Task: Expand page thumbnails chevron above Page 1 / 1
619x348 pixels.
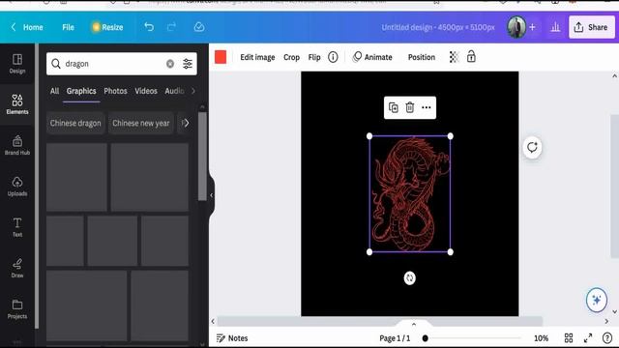Action: 414,325
